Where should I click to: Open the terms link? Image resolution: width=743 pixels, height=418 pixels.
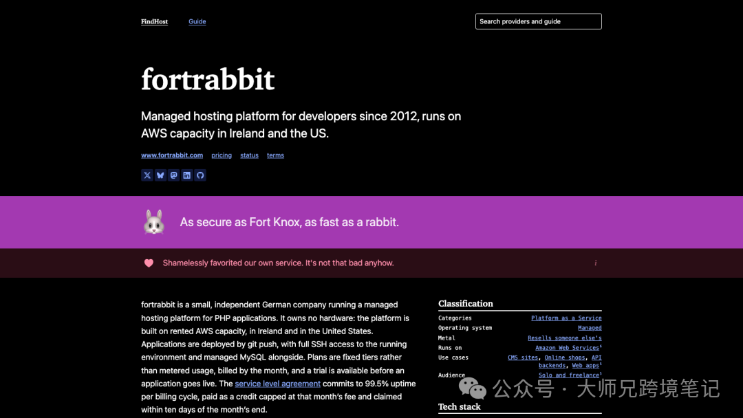pyautogui.click(x=275, y=155)
